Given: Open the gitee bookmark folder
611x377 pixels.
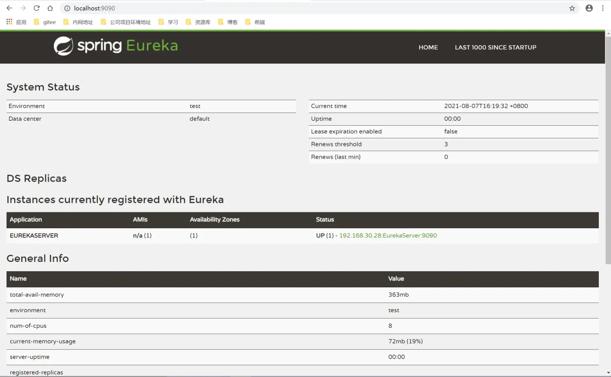Looking at the screenshot, I should tap(45, 22).
